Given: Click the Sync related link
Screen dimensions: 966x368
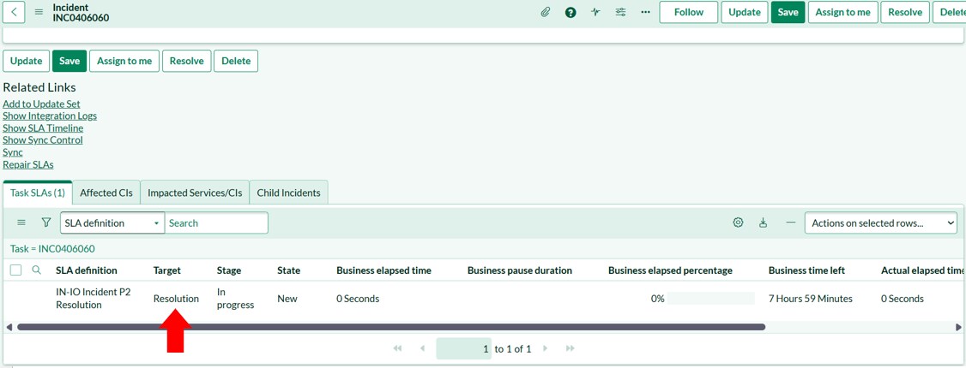Looking at the screenshot, I should 13,152.
